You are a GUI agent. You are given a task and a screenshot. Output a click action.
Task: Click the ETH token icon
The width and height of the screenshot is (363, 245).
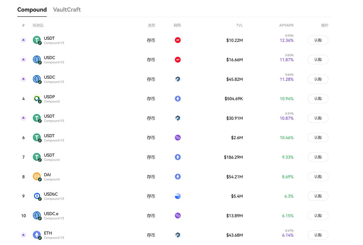point(37,235)
